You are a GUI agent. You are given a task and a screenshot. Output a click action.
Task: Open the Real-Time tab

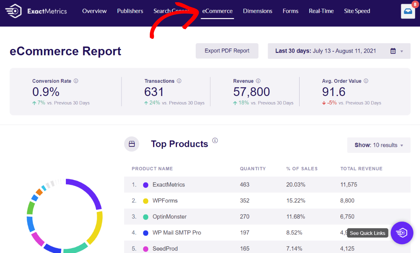pyautogui.click(x=321, y=11)
